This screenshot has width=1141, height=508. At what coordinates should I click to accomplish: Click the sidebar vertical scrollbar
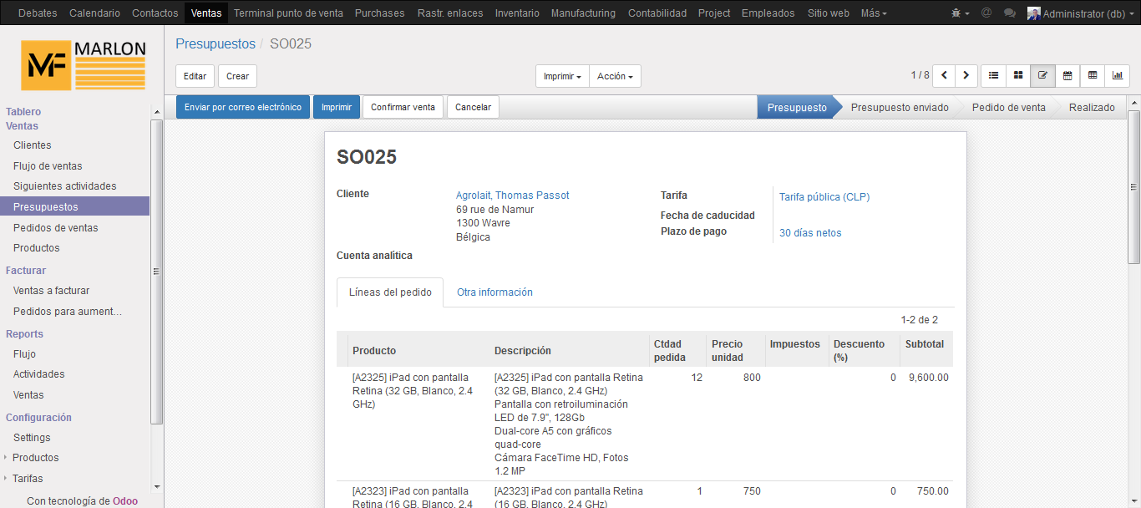click(x=157, y=272)
